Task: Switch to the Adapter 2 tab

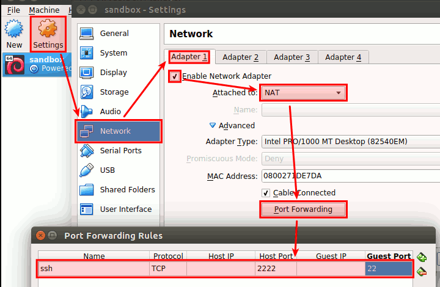Action: point(241,57)
